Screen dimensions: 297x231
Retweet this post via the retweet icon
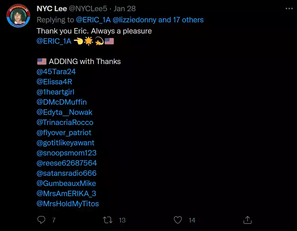(108, 220)
